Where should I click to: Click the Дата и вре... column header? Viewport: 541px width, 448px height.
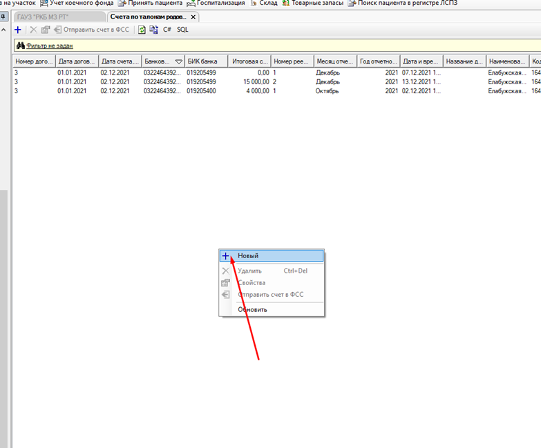click(x=421, y=61)
